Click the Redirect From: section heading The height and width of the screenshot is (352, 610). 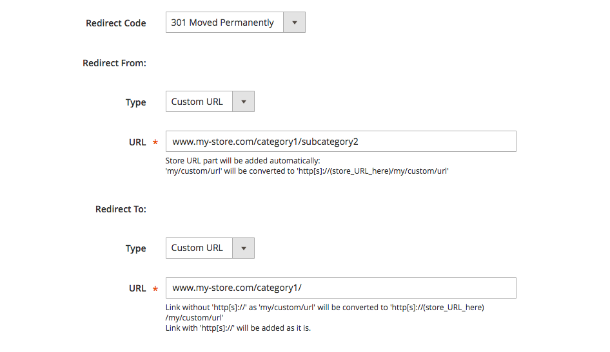tap(114, 63)
